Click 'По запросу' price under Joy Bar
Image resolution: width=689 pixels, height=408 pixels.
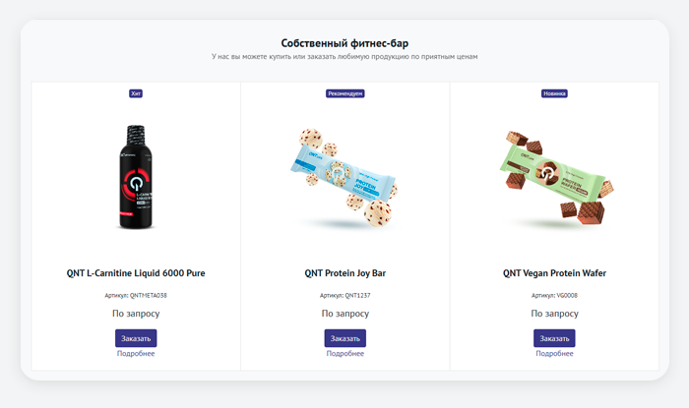[344, 314]
